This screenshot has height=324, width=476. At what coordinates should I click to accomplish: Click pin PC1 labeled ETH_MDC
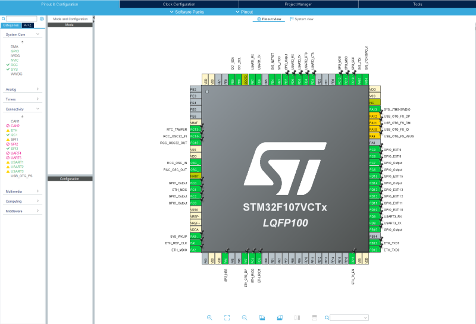(x=196, y=190)
